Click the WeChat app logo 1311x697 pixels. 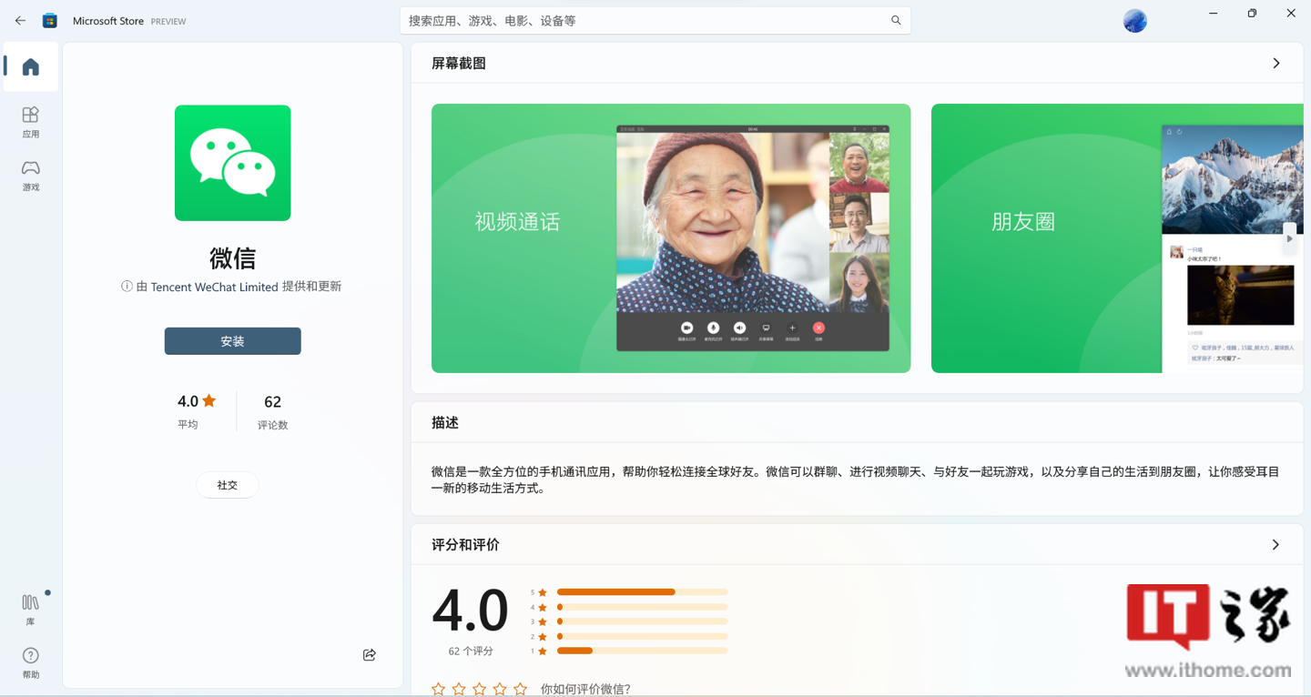pyautogui.click(x=233, y=163)
